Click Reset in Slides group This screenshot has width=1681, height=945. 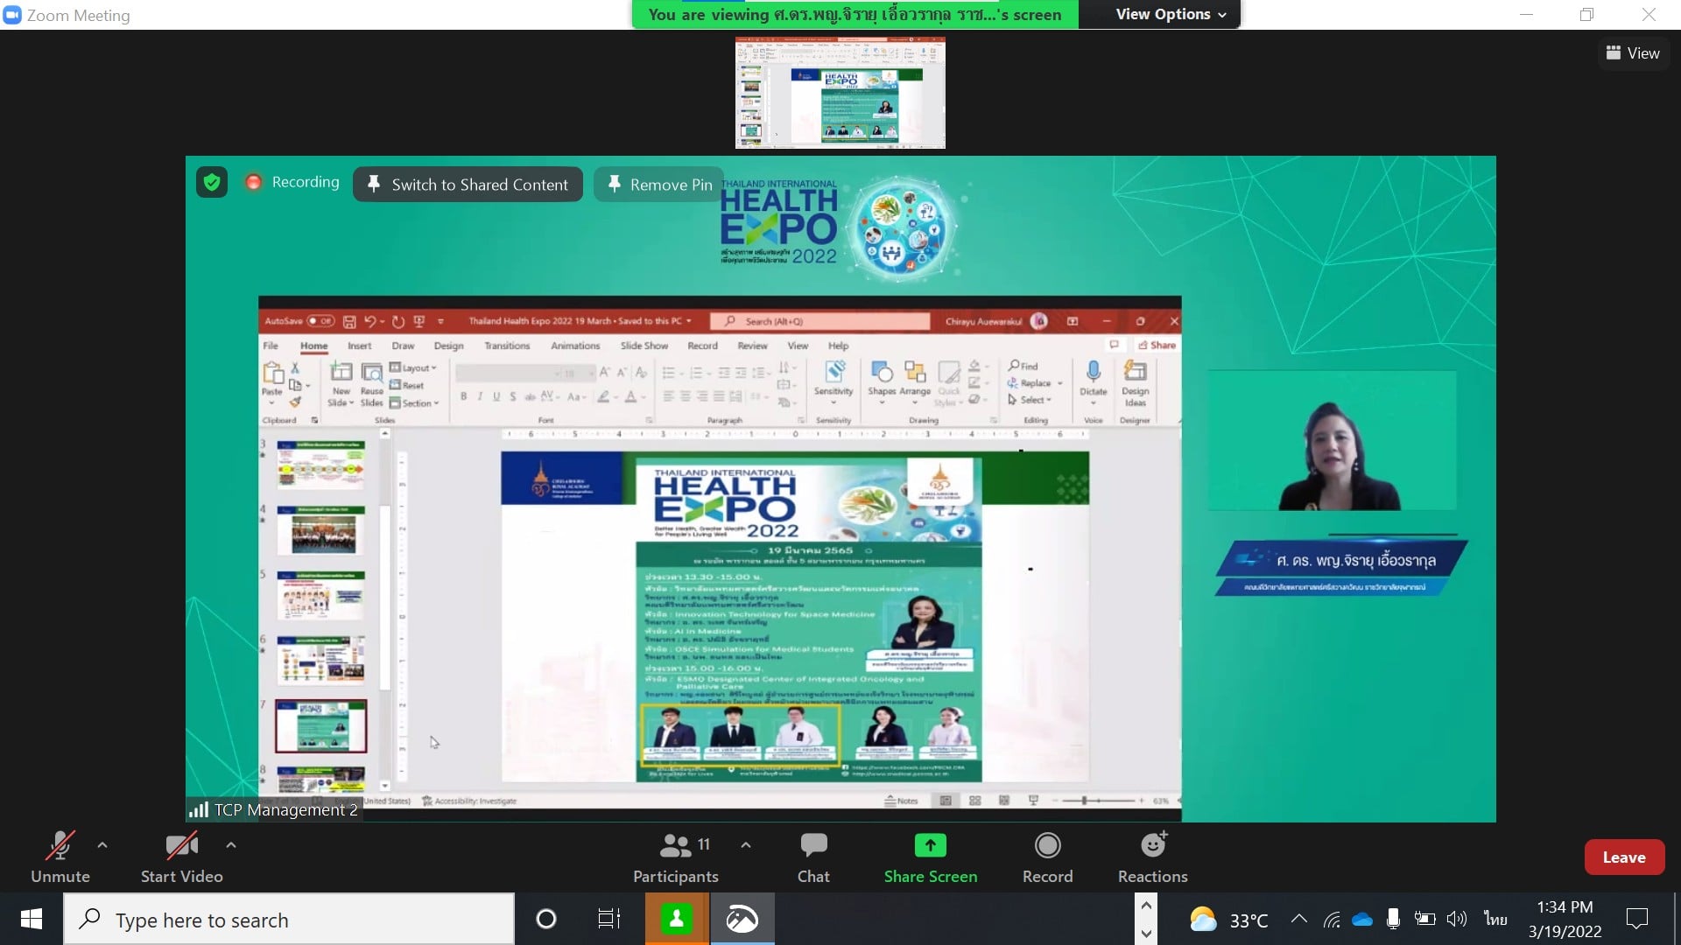[x=407, y=385]
